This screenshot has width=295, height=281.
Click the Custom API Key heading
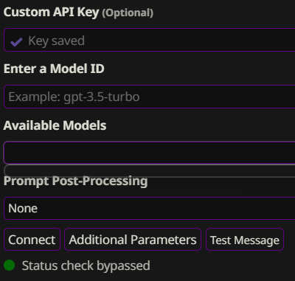click(51, 12)
